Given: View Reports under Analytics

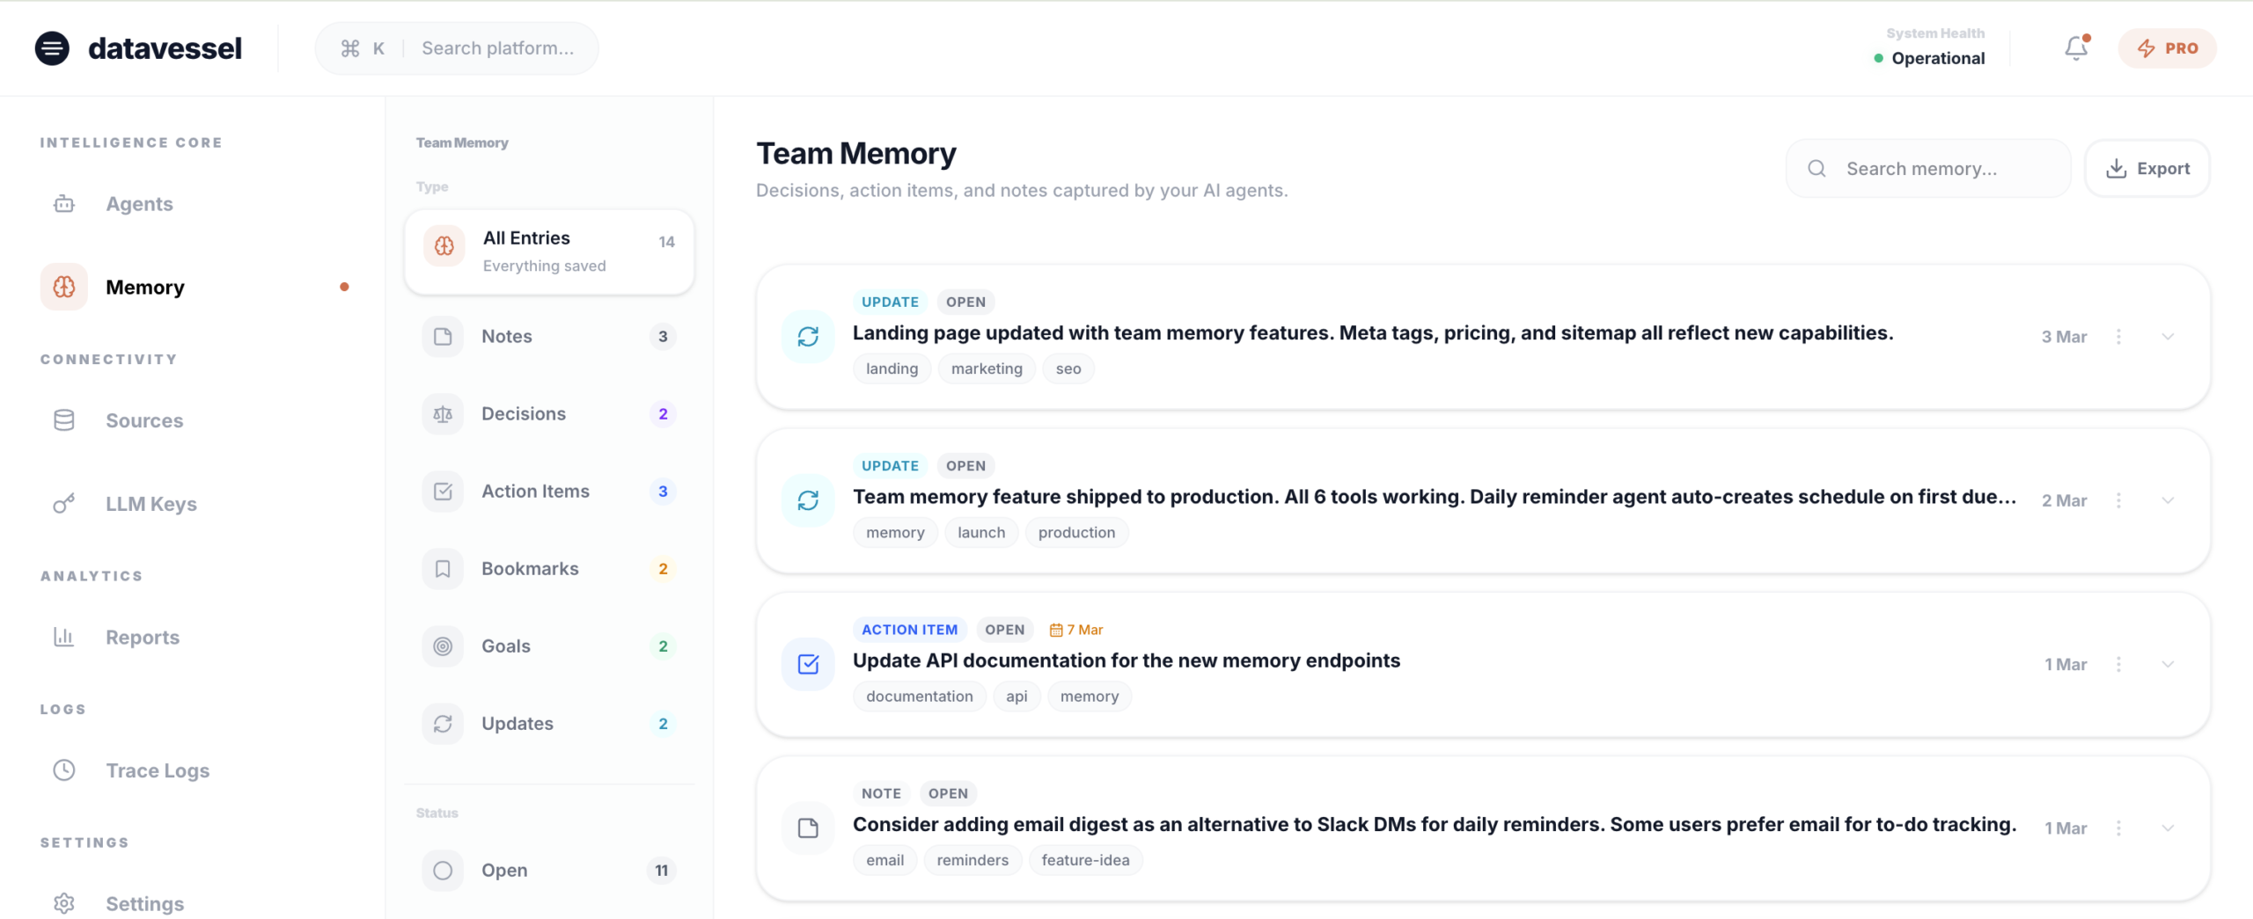Looking at the screenshot, I should coord(142,637).
